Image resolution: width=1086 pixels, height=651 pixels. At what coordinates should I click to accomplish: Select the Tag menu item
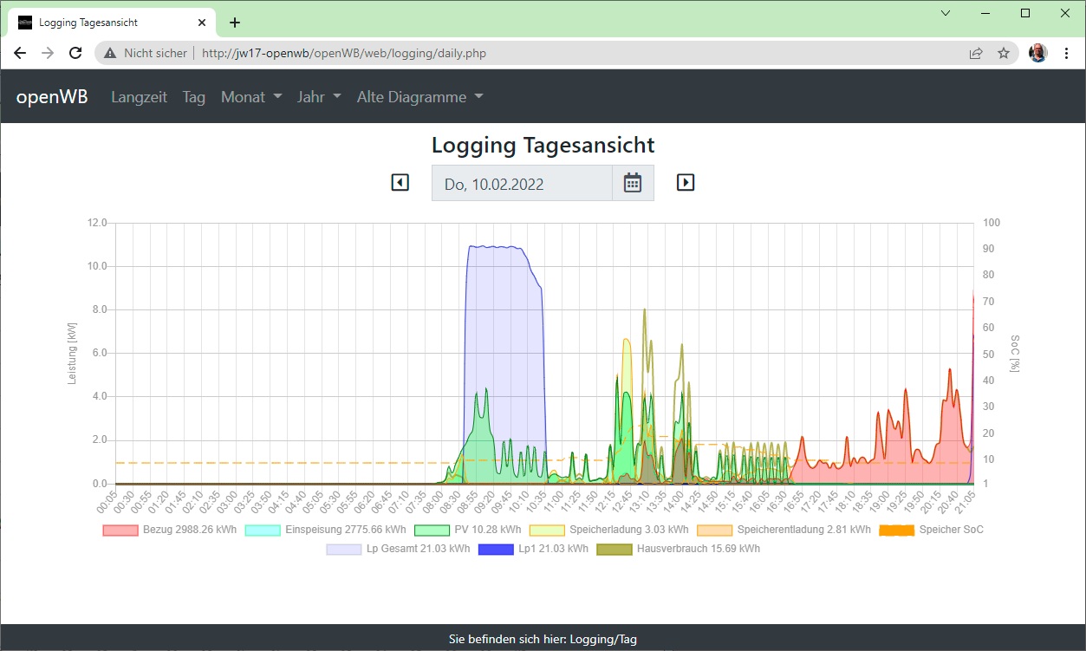[194, 97]
